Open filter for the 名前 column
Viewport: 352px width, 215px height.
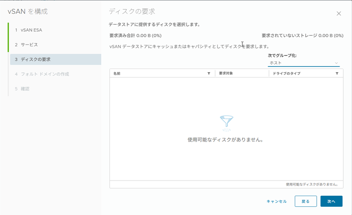(x=209, y=74)
